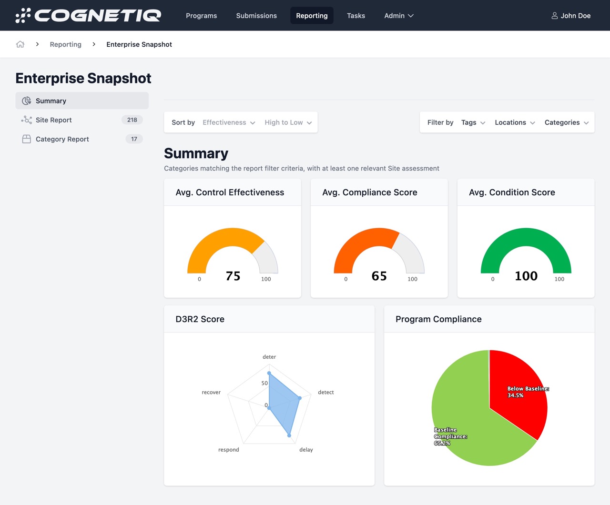Click the Reporting breadcrumb link
Screen dimensions: 610x505
tap(66, 44)
